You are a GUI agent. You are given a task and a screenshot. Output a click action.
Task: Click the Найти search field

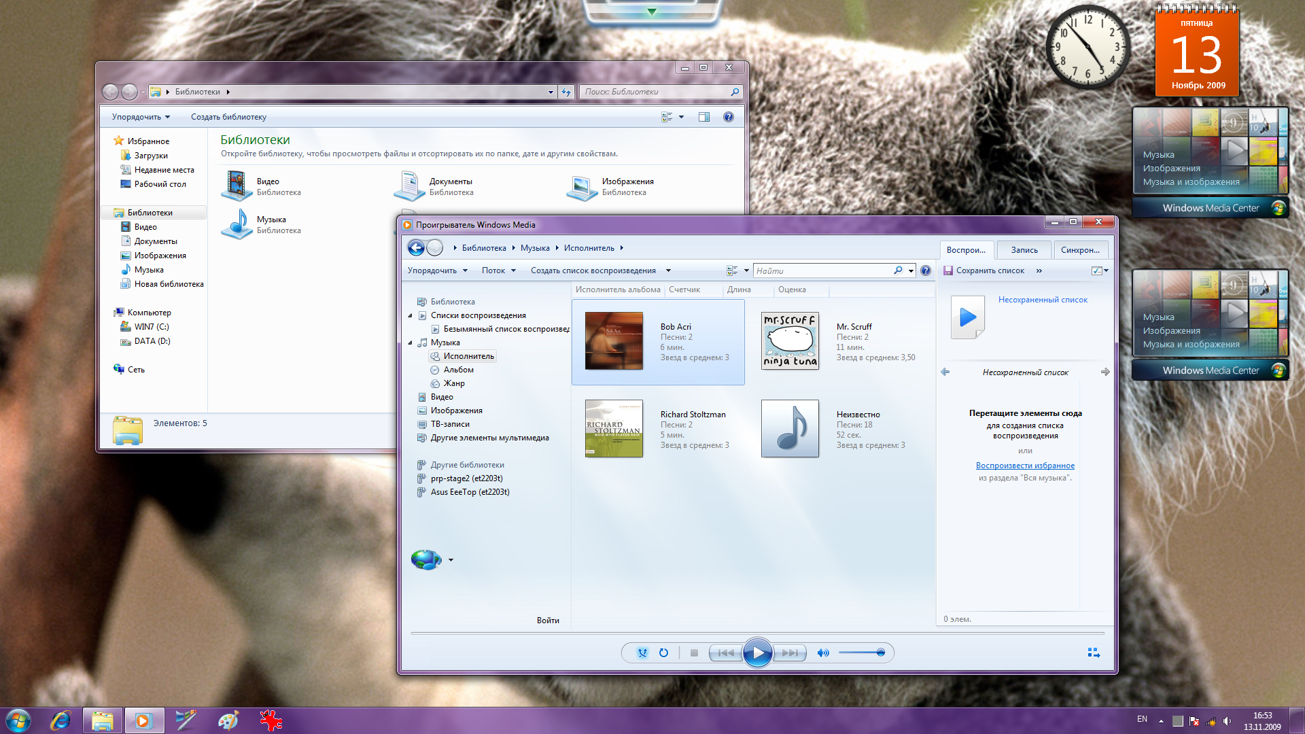click(822, 270)
